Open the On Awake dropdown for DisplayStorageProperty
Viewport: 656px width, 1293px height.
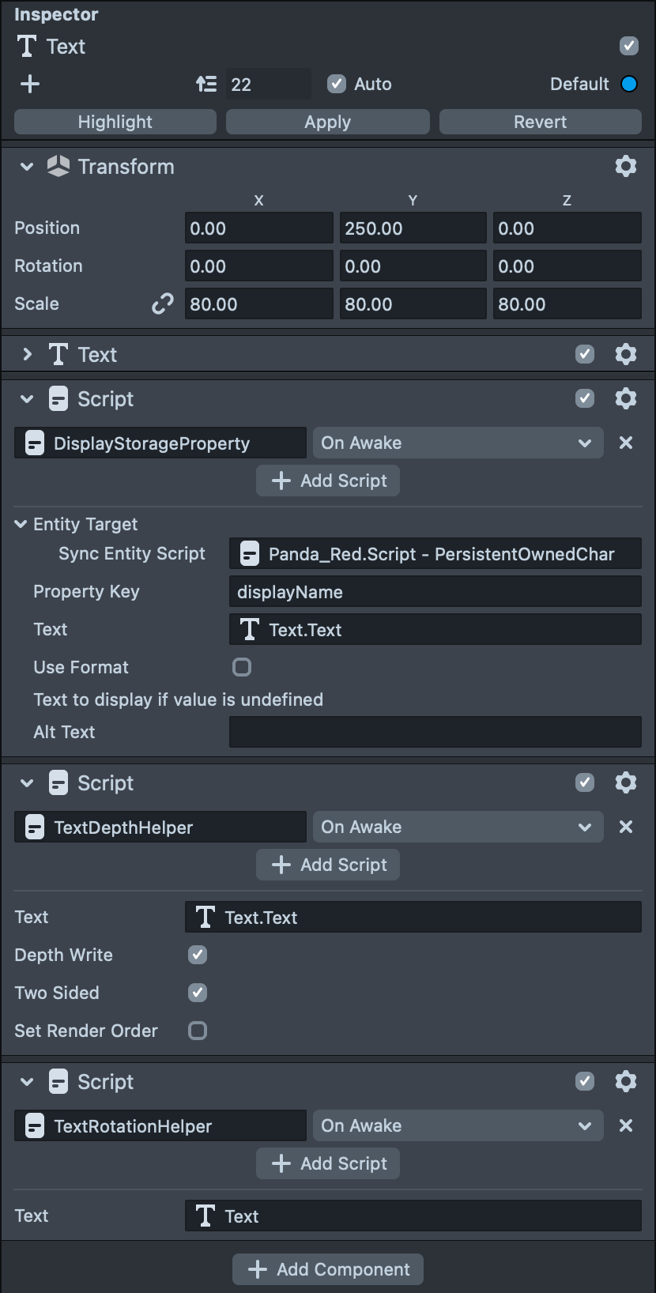click(x=458, y=443)
